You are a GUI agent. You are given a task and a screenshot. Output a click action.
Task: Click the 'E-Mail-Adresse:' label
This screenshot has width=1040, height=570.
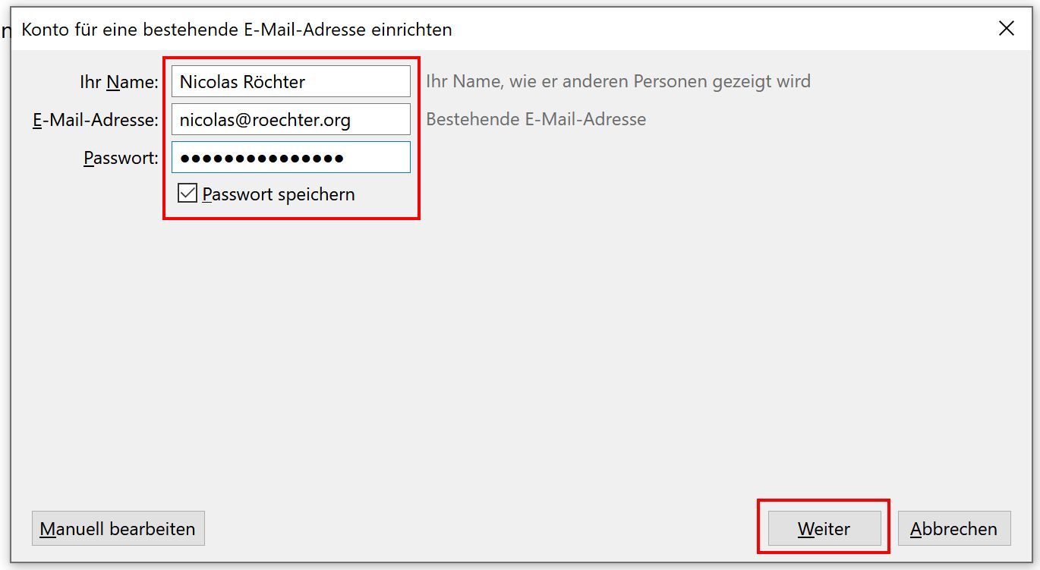(x=96, y=120)
